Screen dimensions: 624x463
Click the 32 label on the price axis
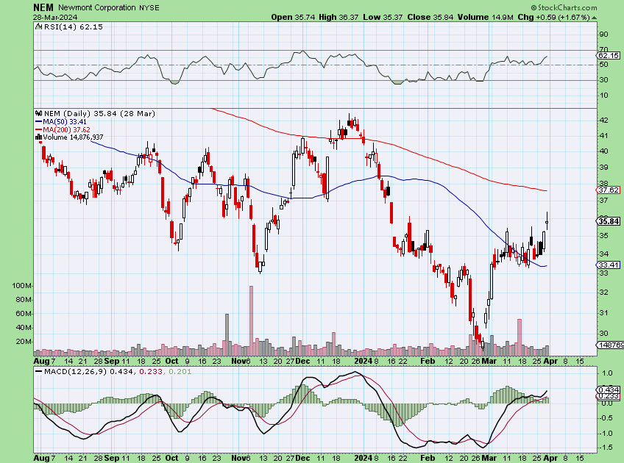click(603, 292)
